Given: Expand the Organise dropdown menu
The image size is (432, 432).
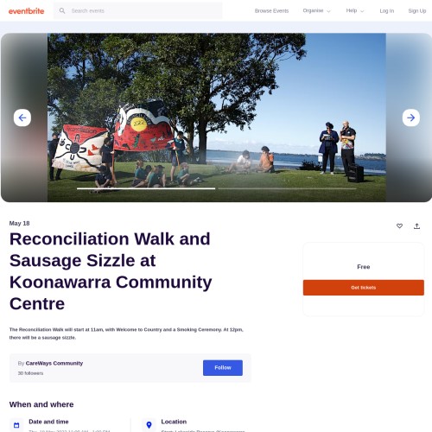Looking at the screenshot, I should click(316, 10).
